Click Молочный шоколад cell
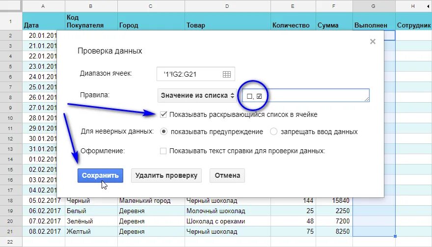The height and width of the screenshot is (247, 432). [228, 211]
